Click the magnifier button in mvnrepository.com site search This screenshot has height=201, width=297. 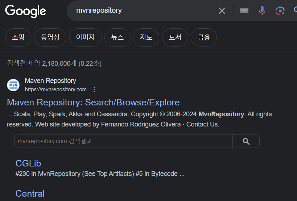click(x=246, y=141)
